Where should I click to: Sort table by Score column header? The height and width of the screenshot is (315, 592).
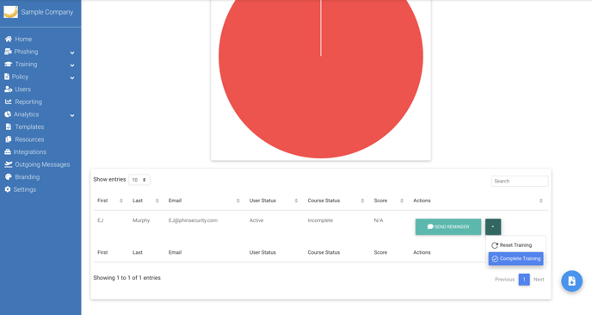coord(388,201)
